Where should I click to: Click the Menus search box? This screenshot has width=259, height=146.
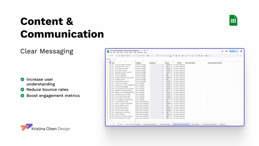click(112, 56)
